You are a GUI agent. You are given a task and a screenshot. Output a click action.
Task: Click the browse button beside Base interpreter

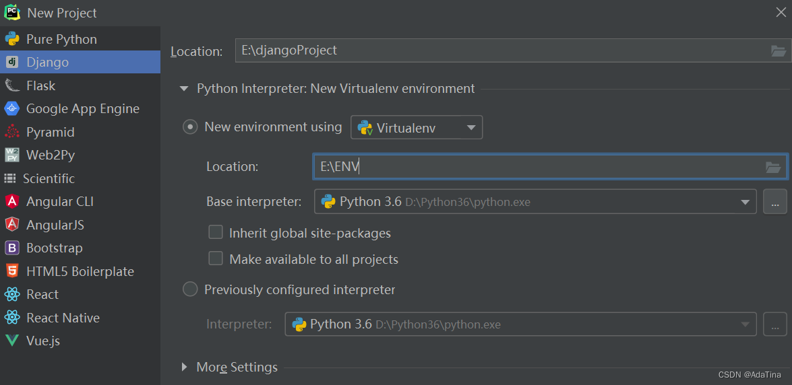coord(774,201)
